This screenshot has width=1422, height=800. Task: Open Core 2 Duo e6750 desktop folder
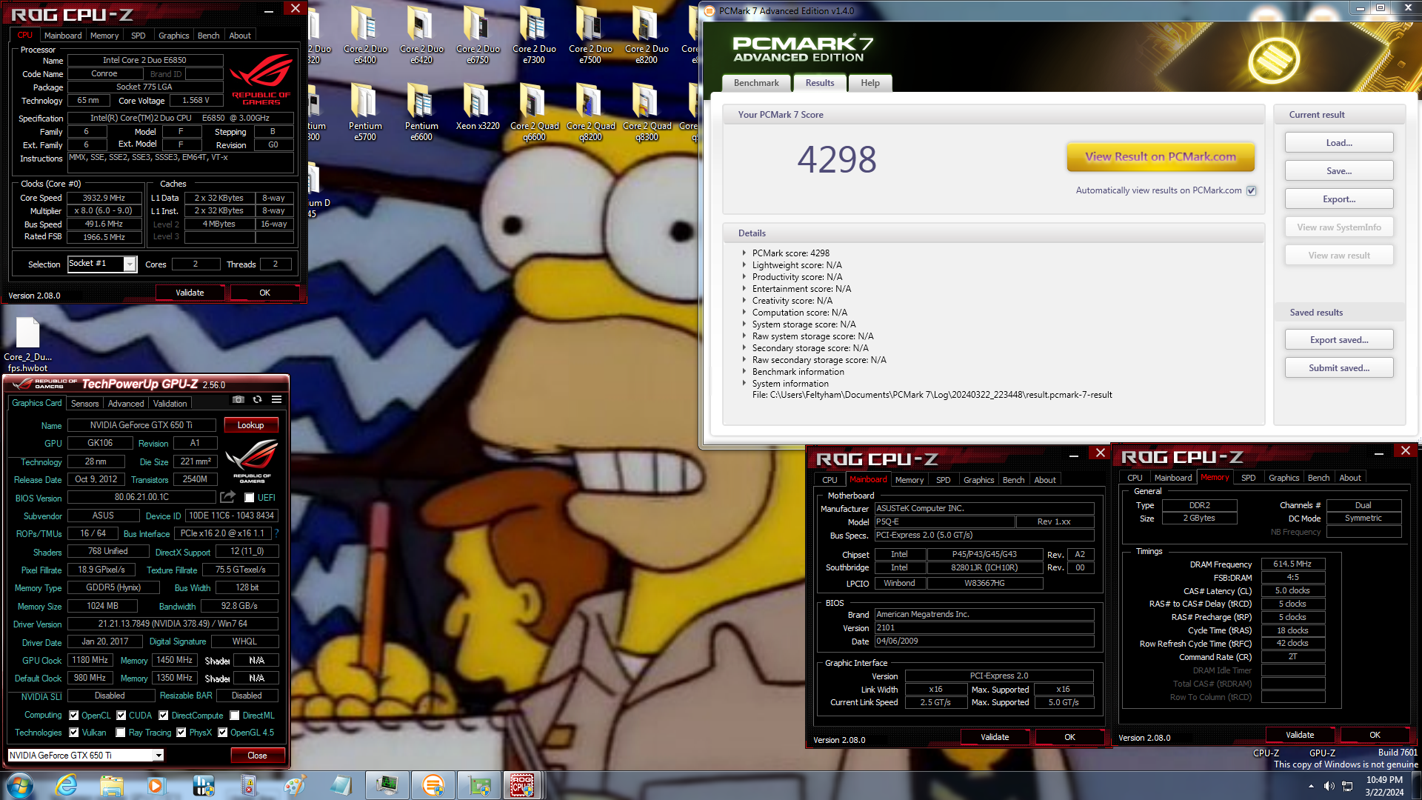(478, 34)
